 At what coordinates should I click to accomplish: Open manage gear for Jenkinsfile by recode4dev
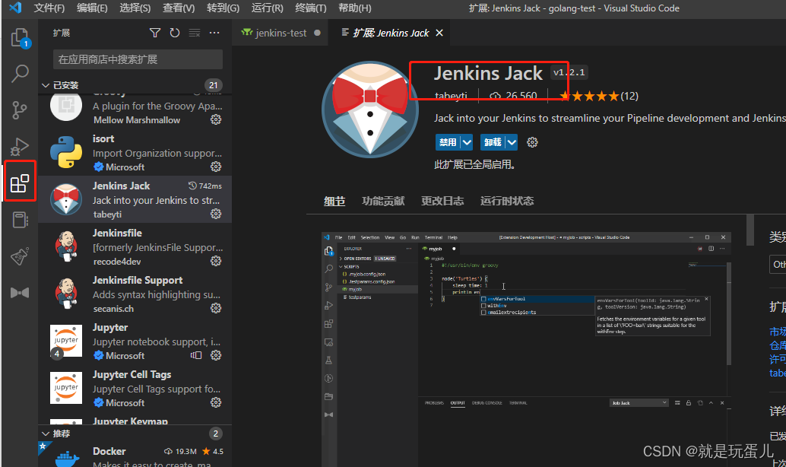[216, 261]
